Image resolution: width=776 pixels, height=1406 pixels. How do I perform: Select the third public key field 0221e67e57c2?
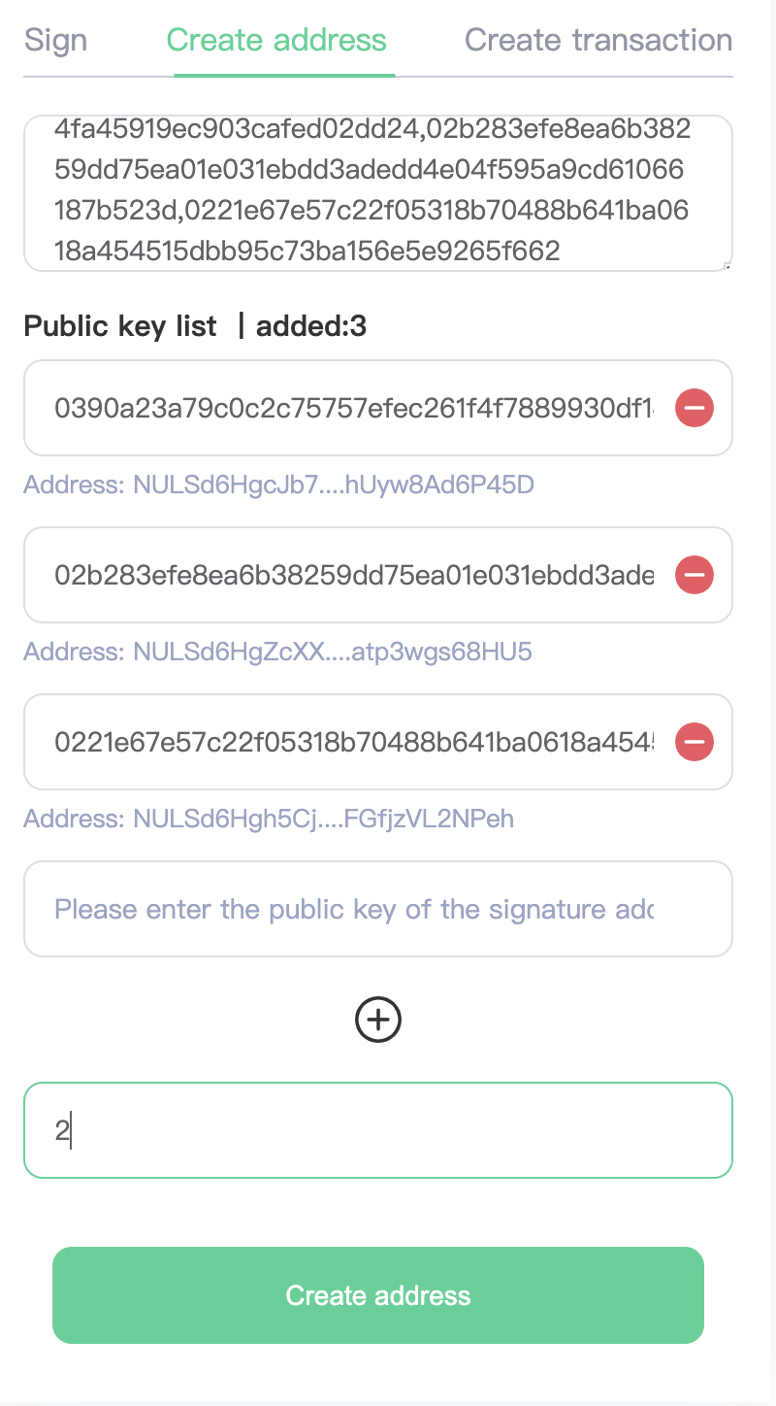(354, 742)
